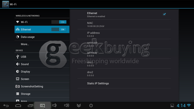Screen dimensions: 194x109
Task: Open Display settings
Action: point(42,71)
